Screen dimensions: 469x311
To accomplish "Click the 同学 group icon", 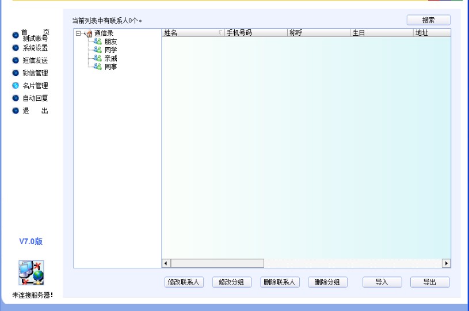I will (97, 50).
